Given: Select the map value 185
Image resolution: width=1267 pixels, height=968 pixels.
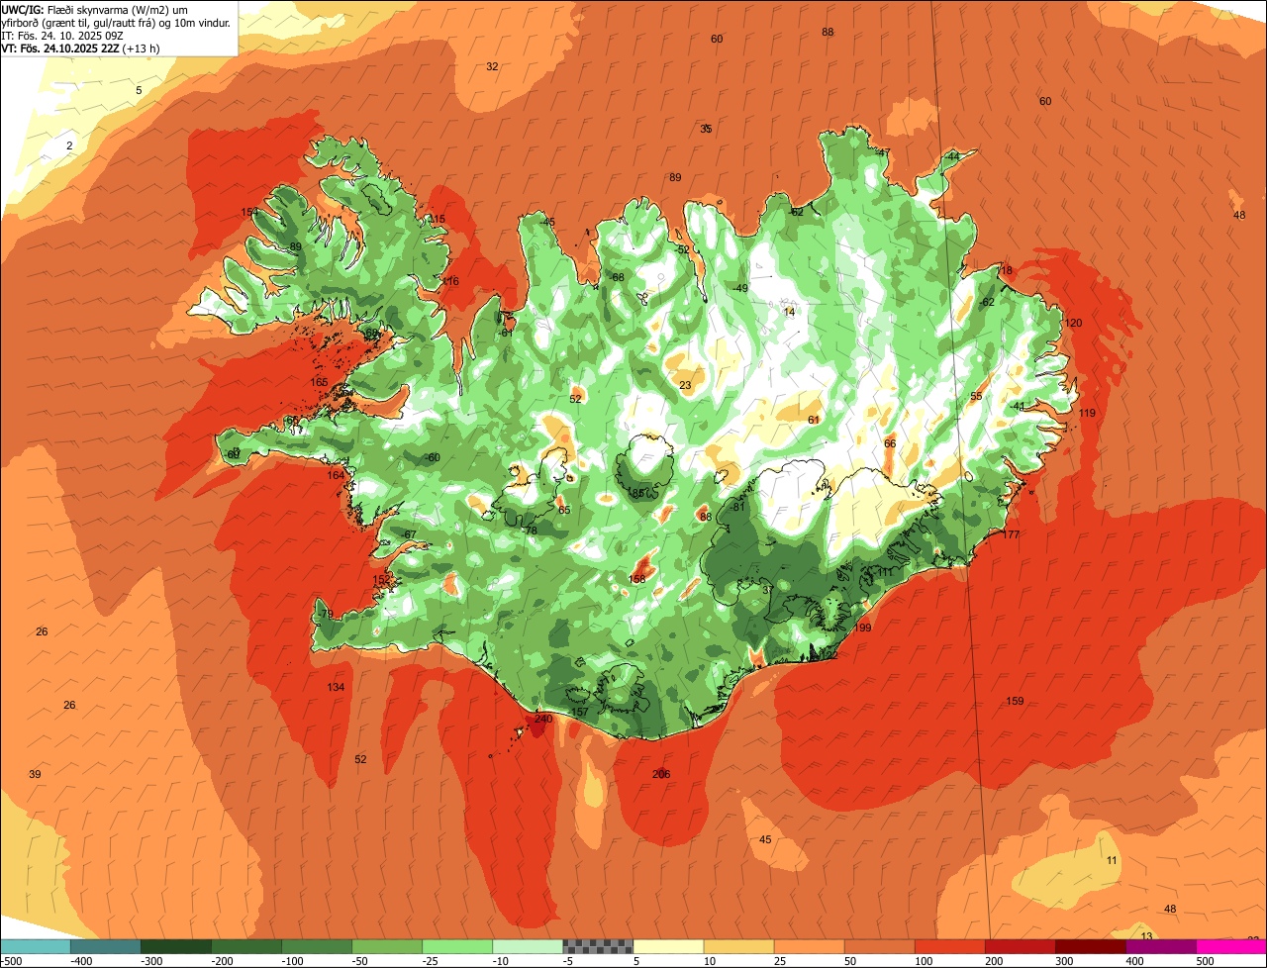Looking at the screenshot, I should pyautogui.click(x=635, y=492).
